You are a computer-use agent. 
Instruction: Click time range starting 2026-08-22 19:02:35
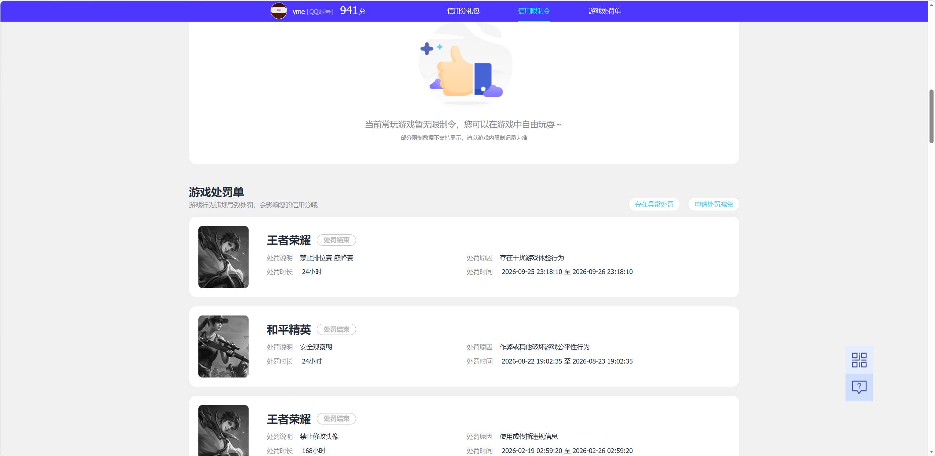[x=567, y=361]
